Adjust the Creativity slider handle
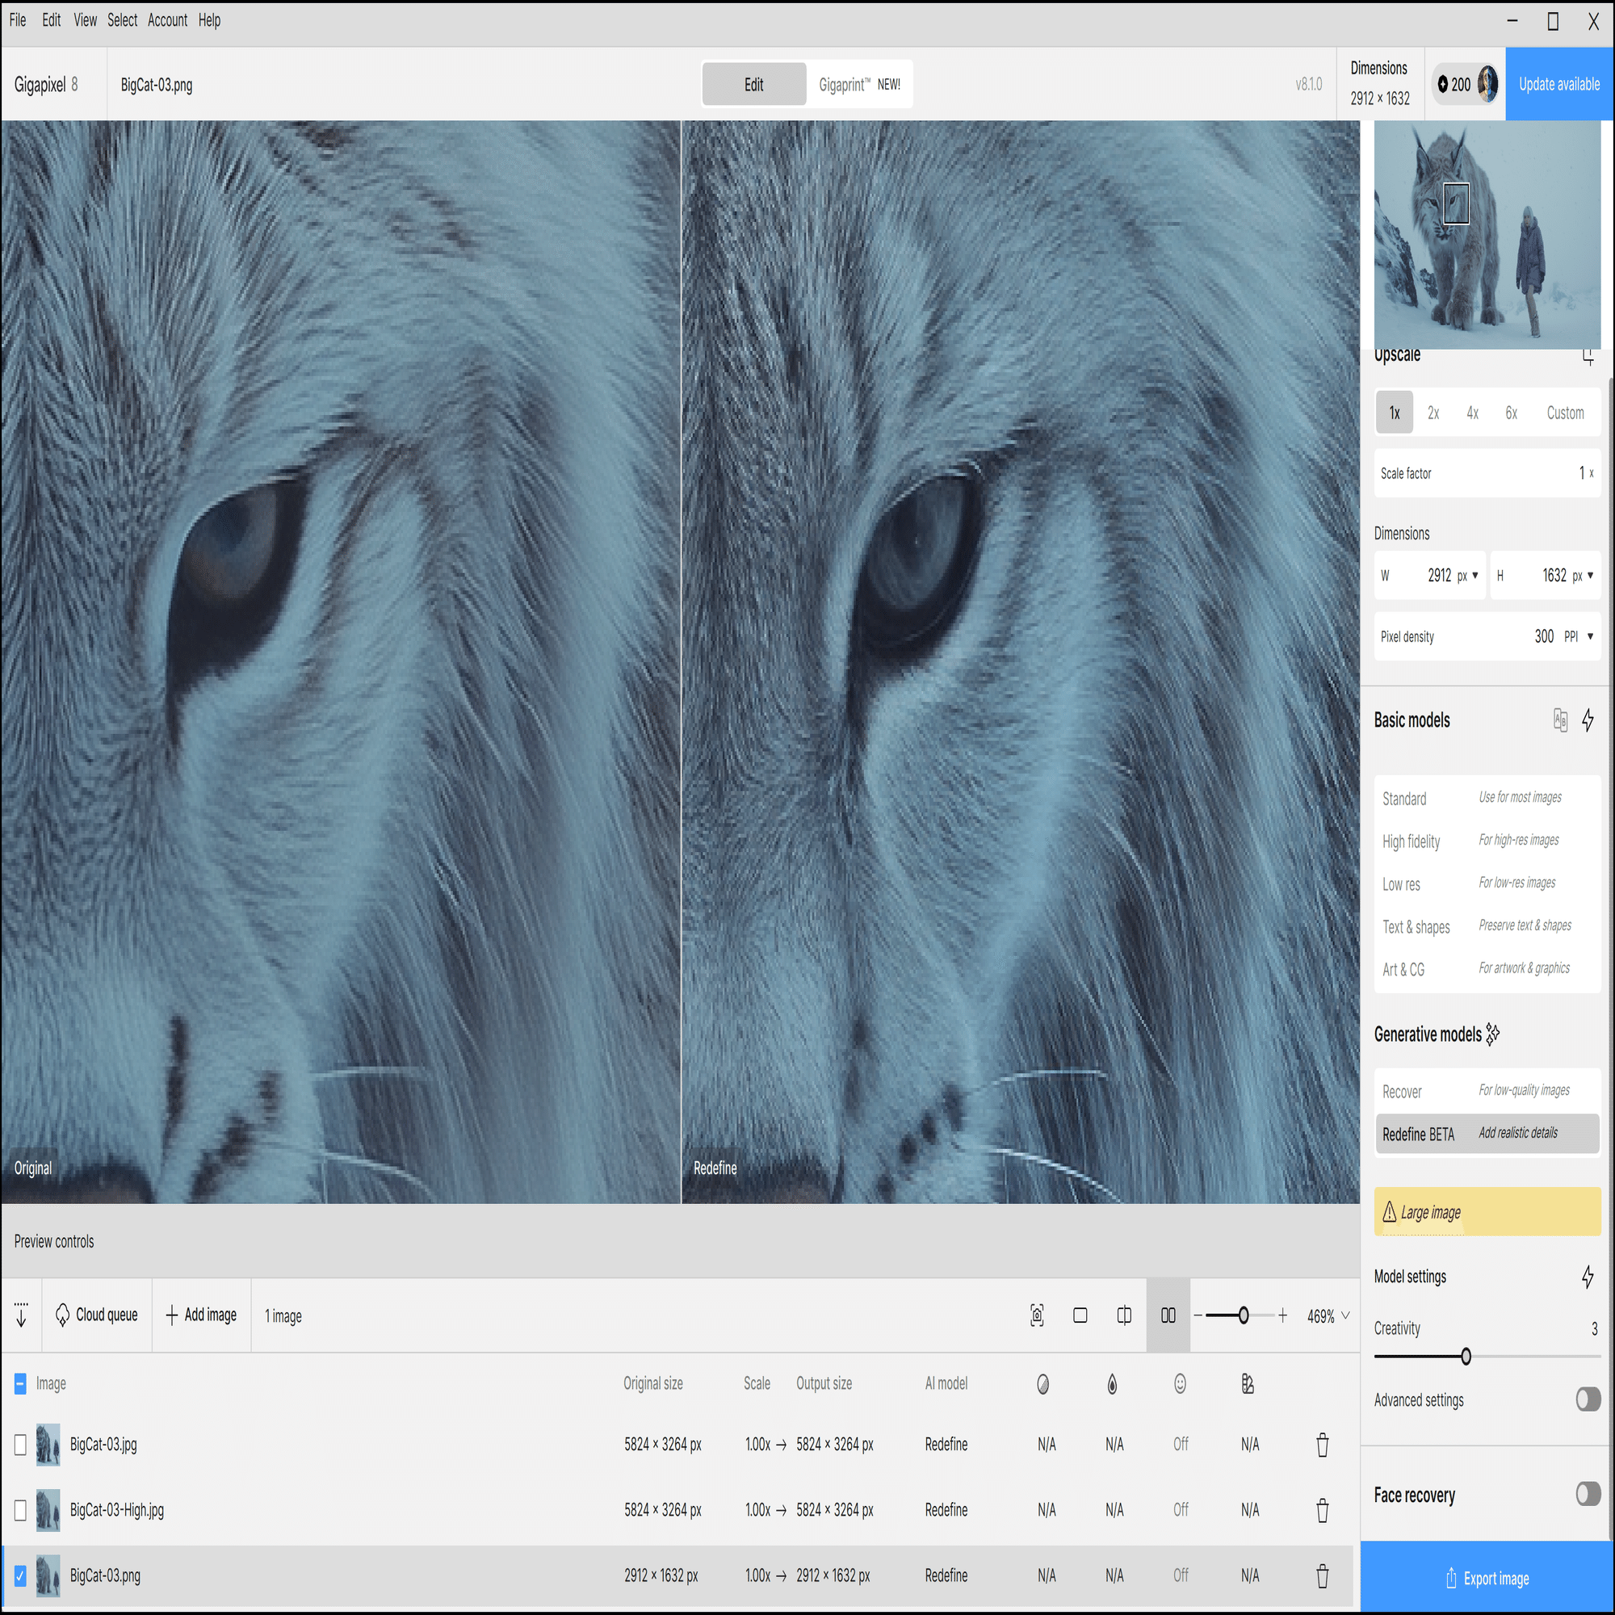1615x1615 pixels. 1466,1357
